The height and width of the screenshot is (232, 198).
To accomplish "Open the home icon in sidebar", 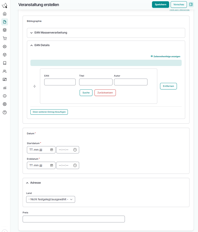I will (5, 14).
